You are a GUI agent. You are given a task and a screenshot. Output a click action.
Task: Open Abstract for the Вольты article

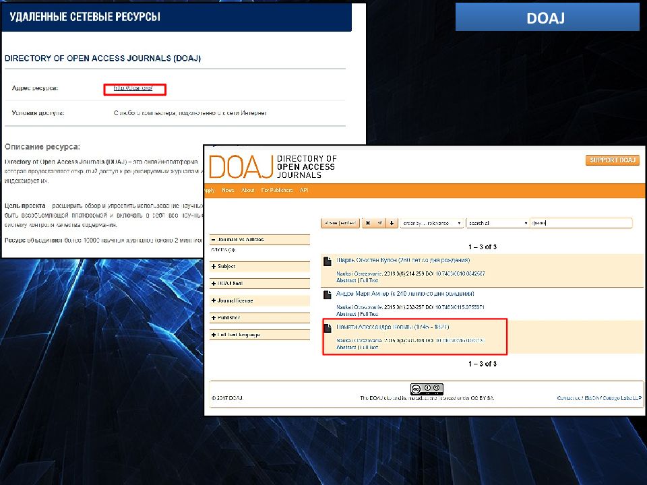coord(346,348)
